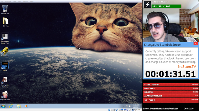Open the Windows Start menu orb
Viewport: 199px width, 111px height.
coord(3,106)
